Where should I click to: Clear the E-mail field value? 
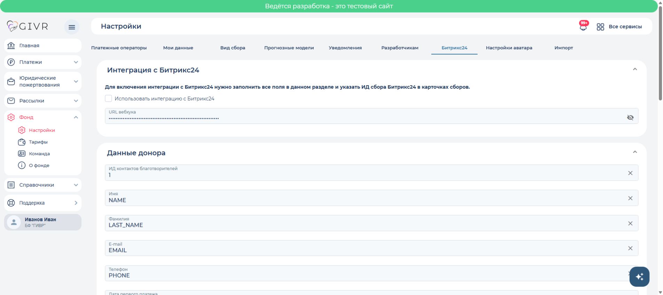coord(630,248)
